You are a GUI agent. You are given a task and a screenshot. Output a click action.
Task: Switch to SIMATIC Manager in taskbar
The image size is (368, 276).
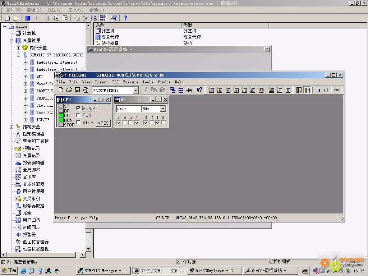103,271
